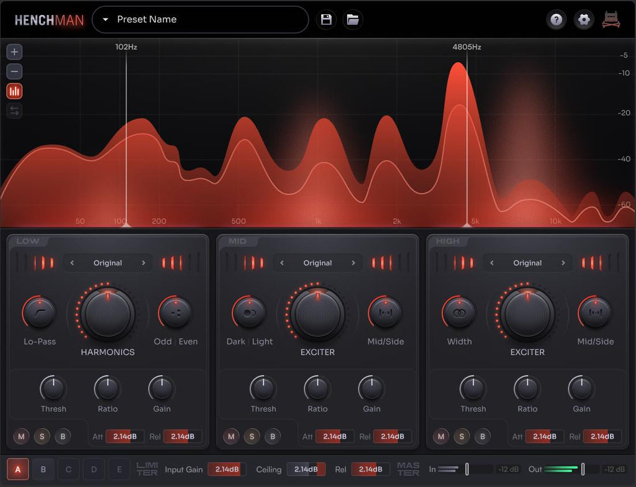
Task: Click MID band Ratio knob
Action: pyautogui.click(x=317, y=388)
